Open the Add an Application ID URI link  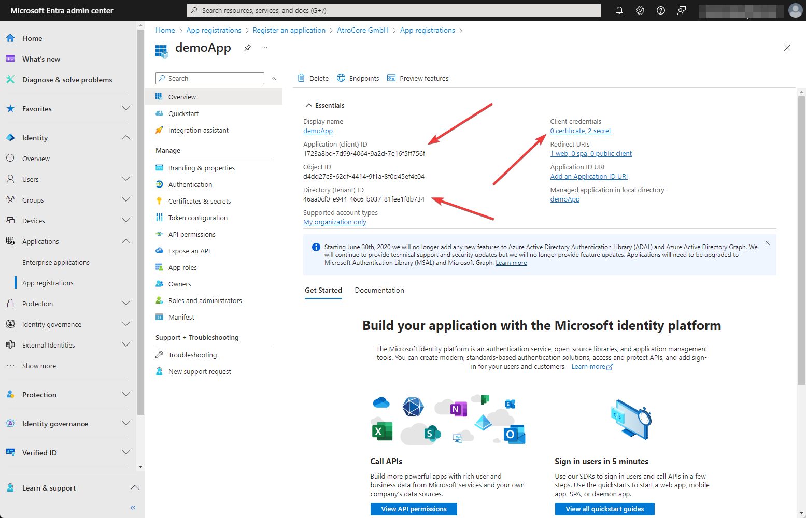[x=589, y=177]
